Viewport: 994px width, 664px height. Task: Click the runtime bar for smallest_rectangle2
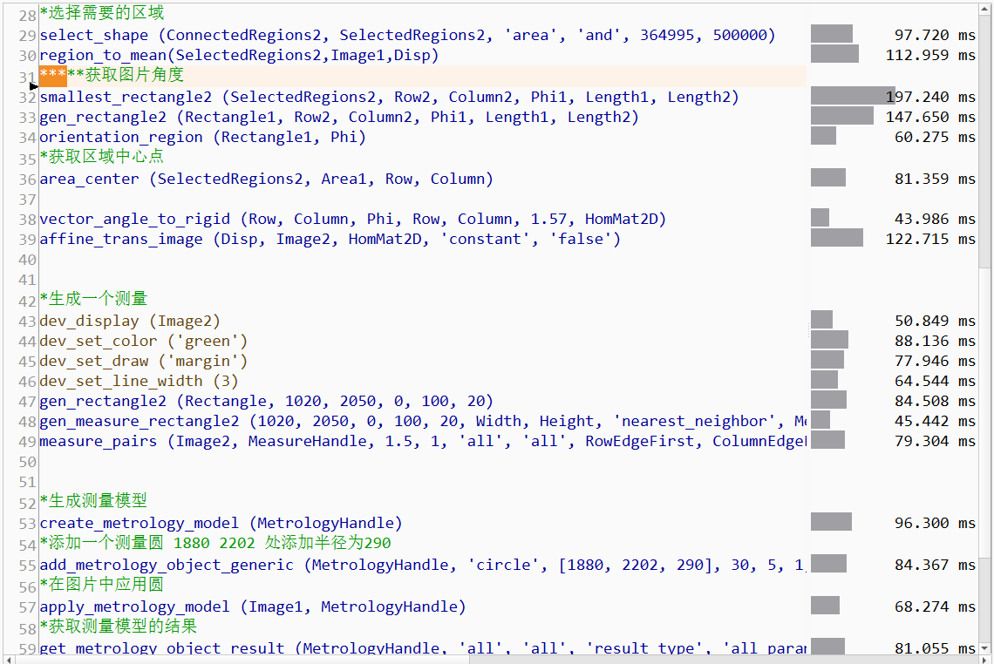pyautogui.click(x=852, y=97)
